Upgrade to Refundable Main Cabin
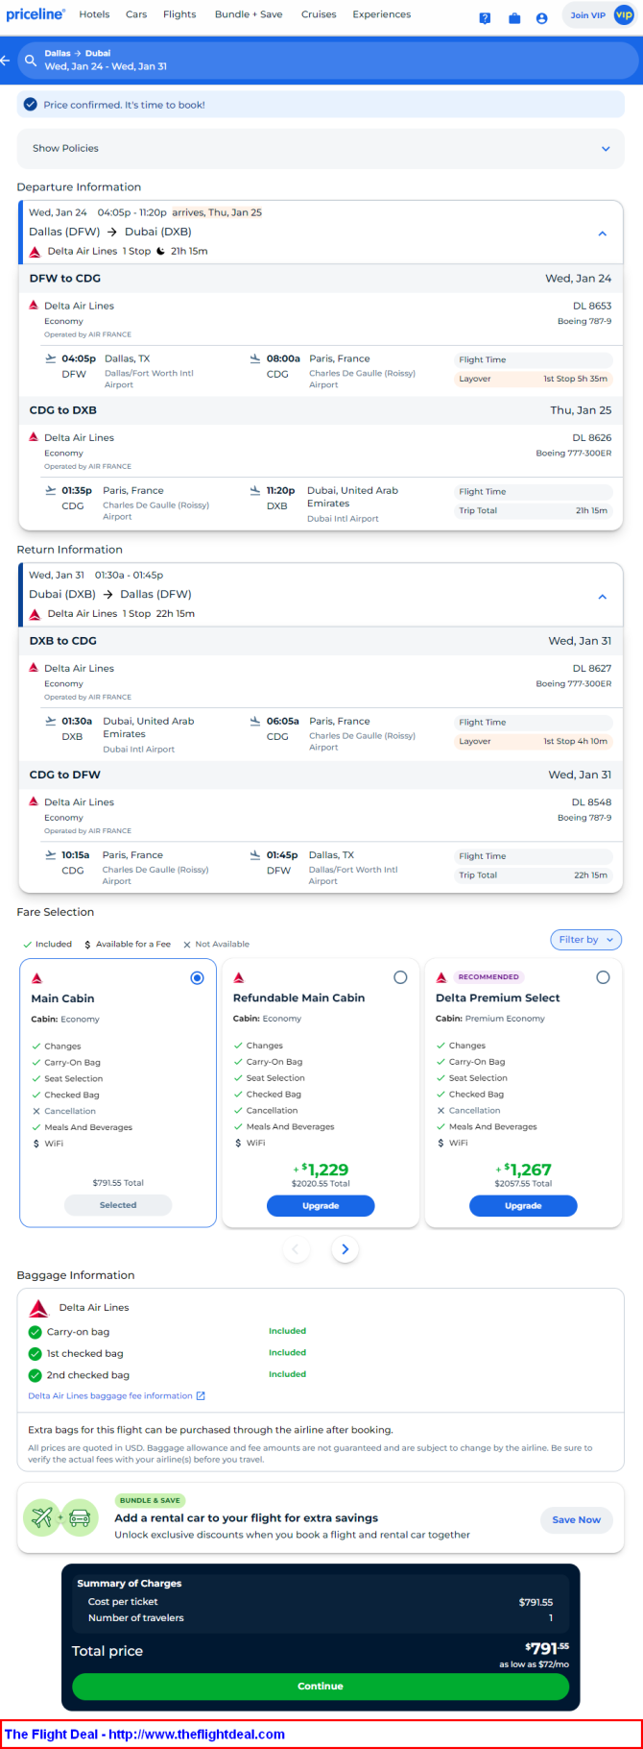643x1749 pixels. pyautogui.click(x=321, y=1206)
